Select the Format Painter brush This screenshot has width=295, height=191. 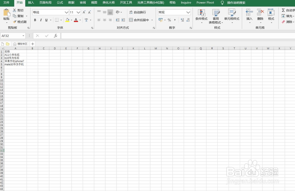pyautogui.click(x=14, y=22)
